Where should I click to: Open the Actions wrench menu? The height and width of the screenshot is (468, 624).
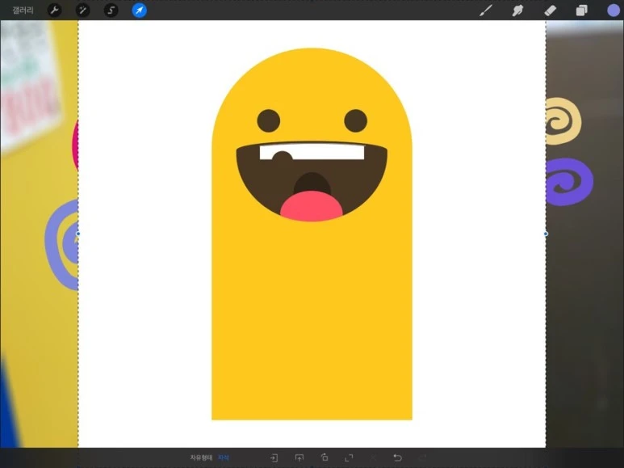[x=55, y=11]
